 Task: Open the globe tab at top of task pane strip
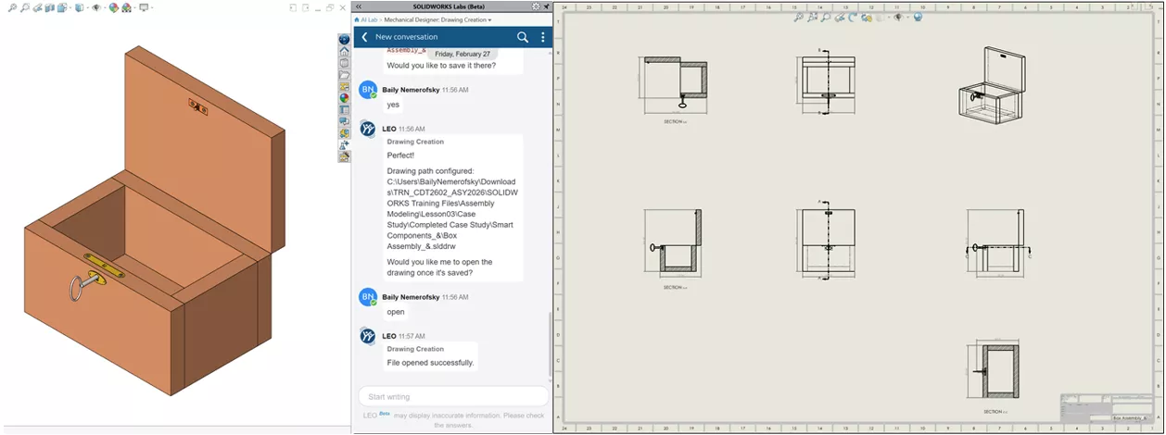pos(344,40)
